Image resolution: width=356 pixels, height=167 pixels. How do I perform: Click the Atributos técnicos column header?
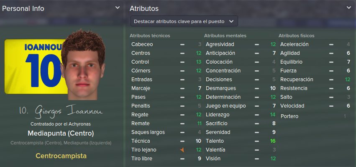pos(150,36)
